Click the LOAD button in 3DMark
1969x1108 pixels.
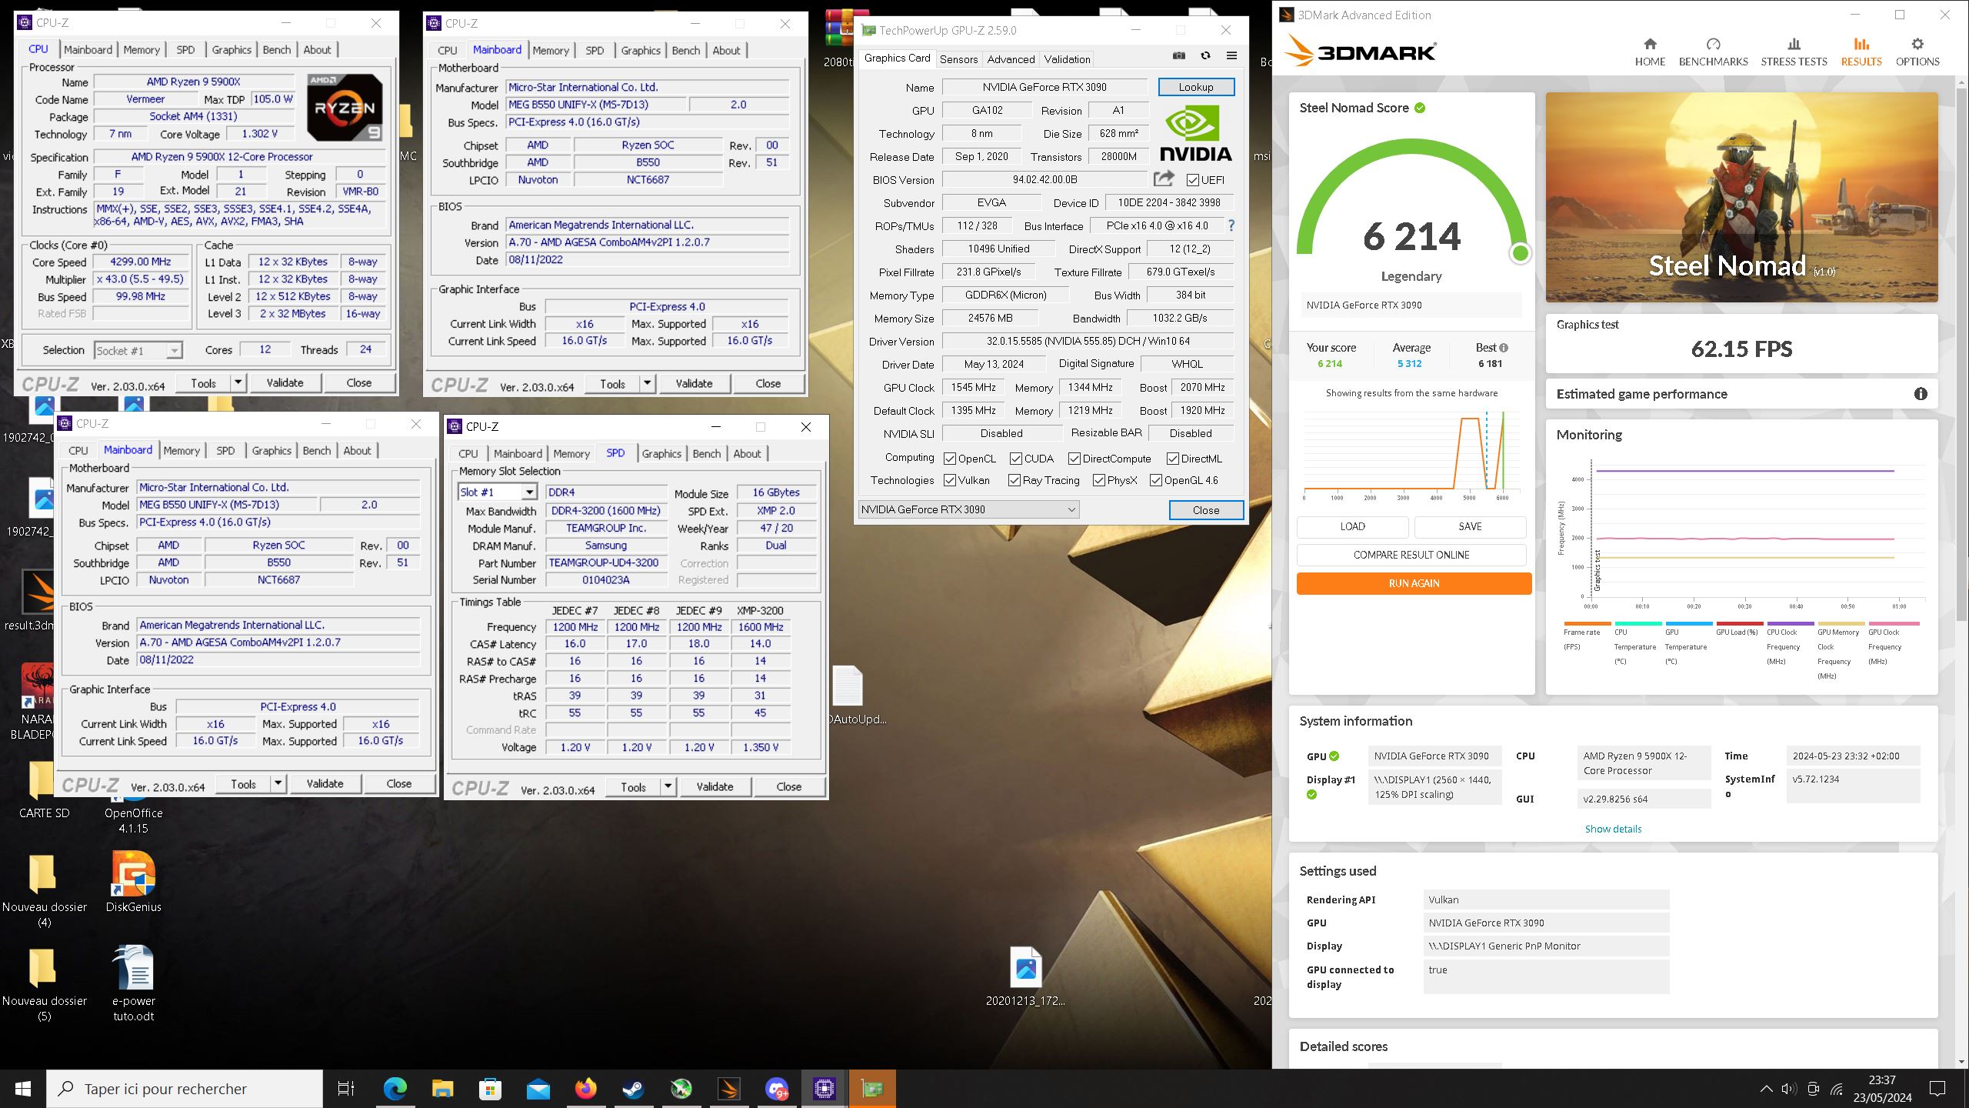coord(1352,526)
